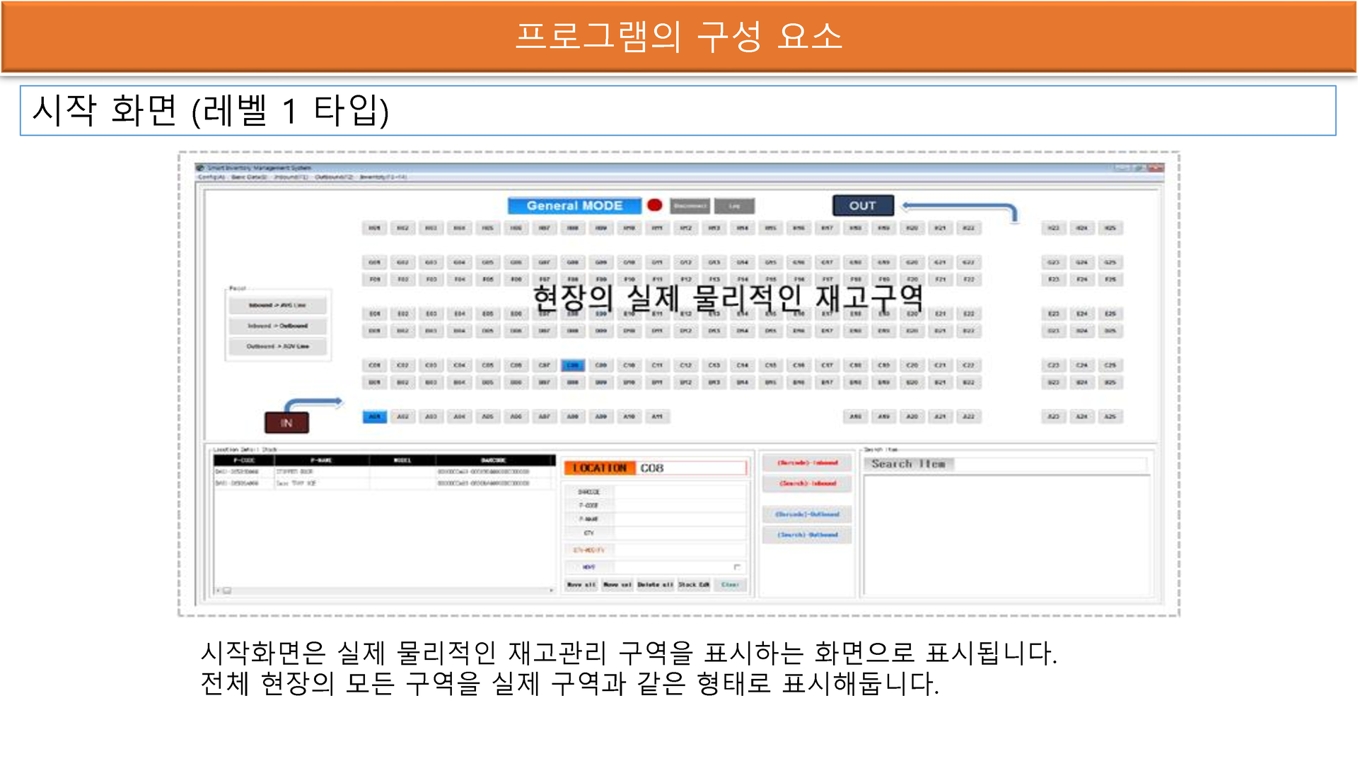Click the (Search)-Outbound button

[x=807, y=535]
